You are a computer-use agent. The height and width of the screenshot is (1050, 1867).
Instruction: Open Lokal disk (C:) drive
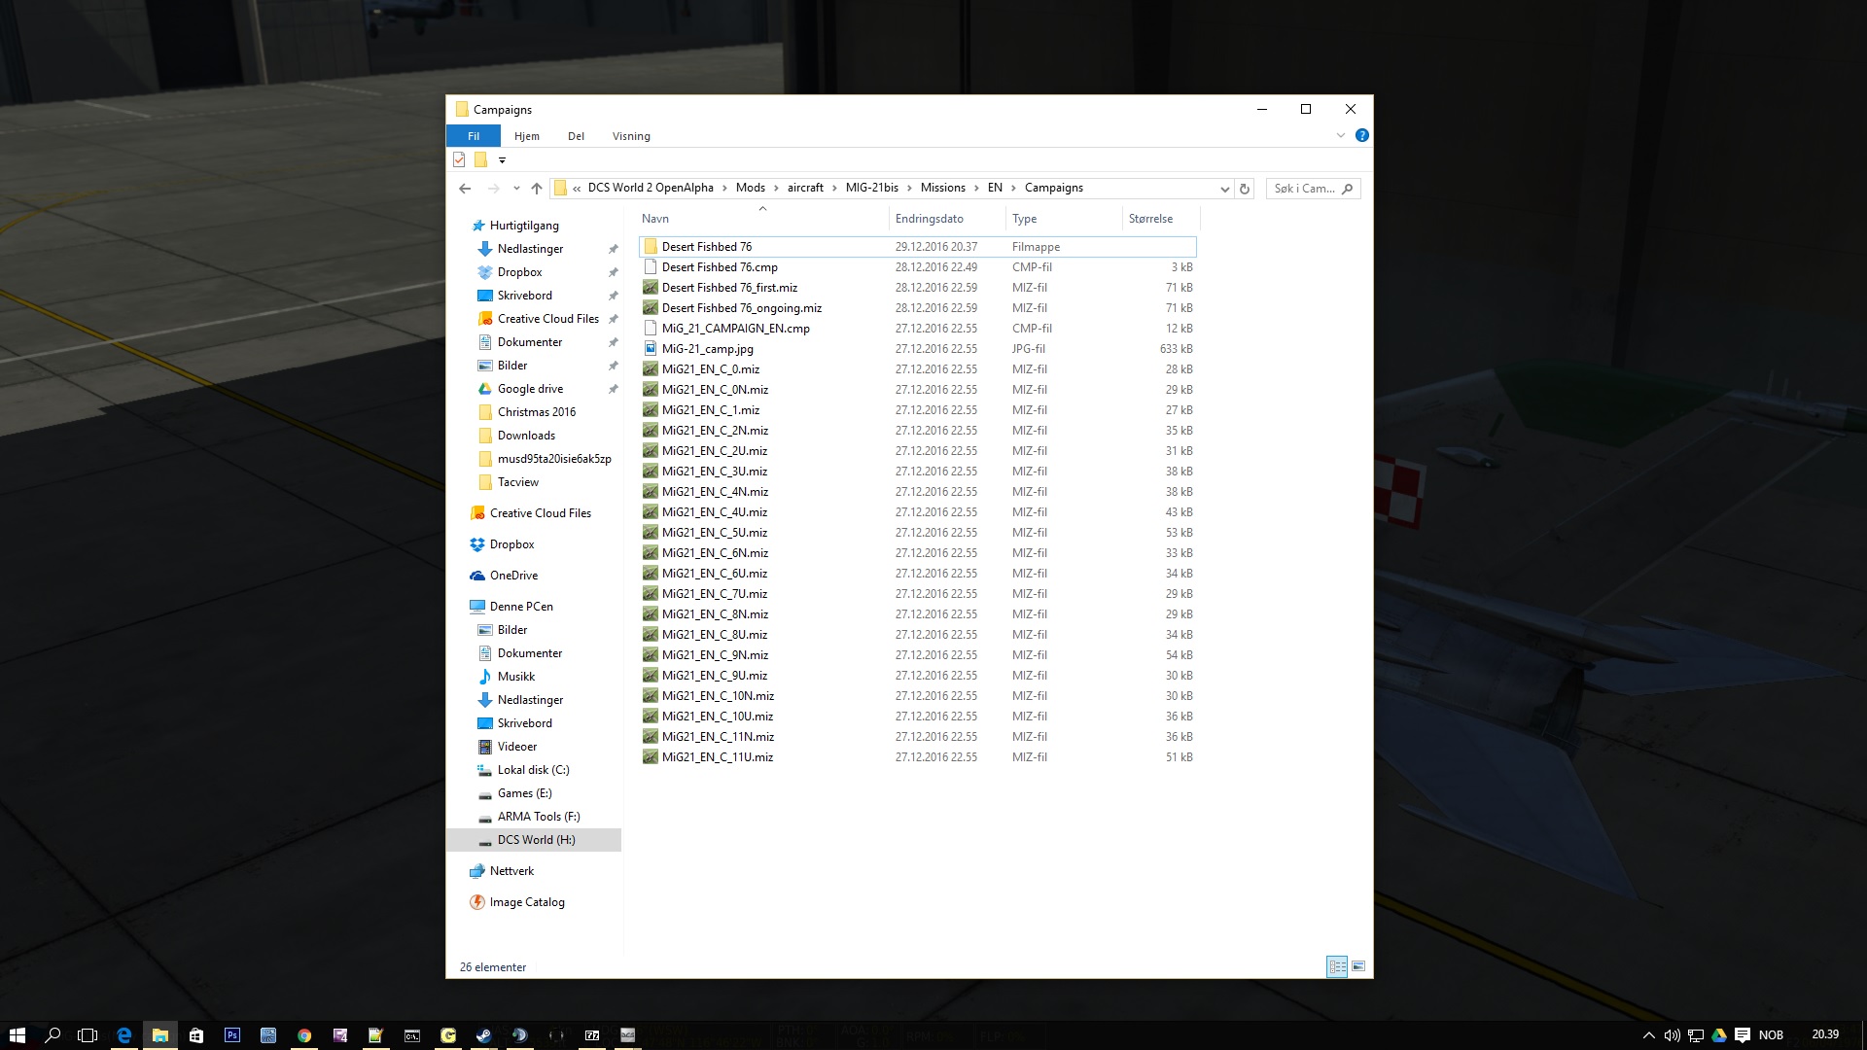[533, 770]
